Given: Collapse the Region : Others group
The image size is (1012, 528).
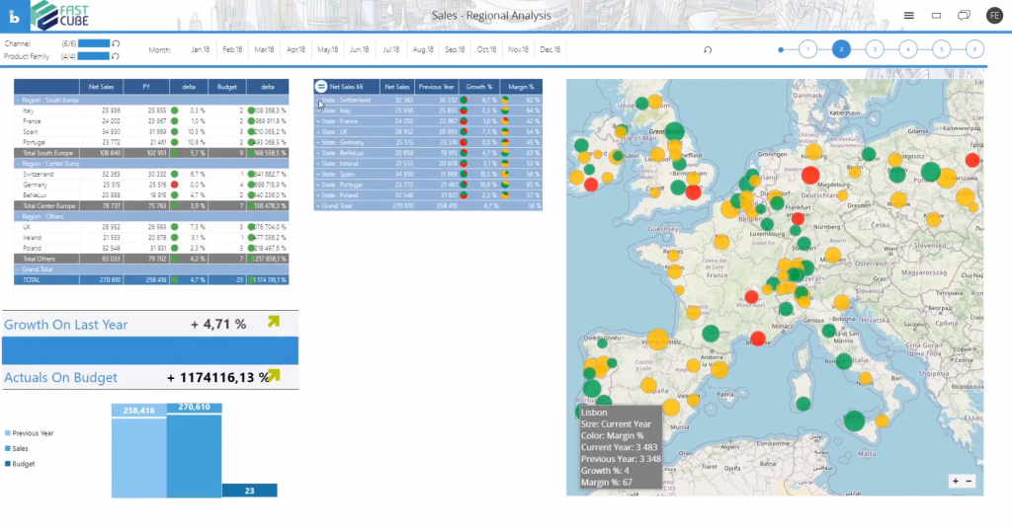Looking at the screenshot, I should (x=18, y=215).
